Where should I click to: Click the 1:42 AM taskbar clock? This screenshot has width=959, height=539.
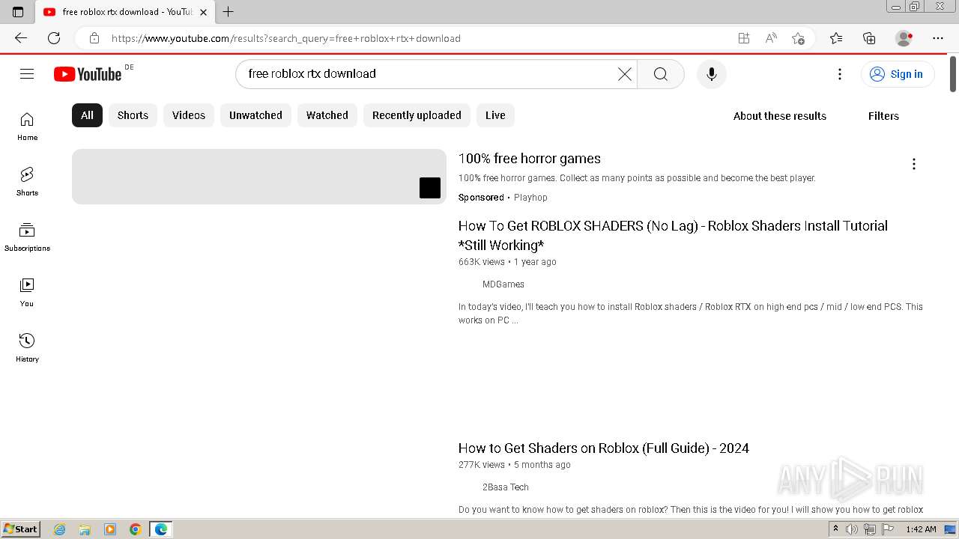(921, 529)
